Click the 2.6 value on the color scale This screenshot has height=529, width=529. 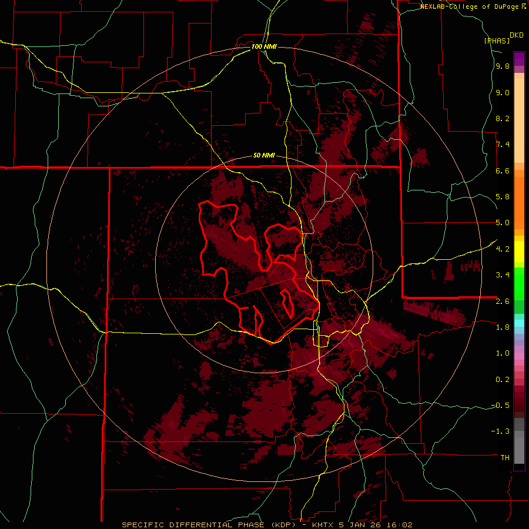(x=503, y=301)
